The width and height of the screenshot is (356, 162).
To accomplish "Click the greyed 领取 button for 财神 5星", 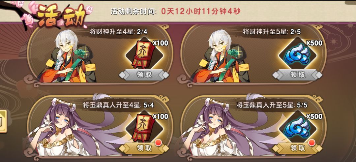I will click(297, 75).
